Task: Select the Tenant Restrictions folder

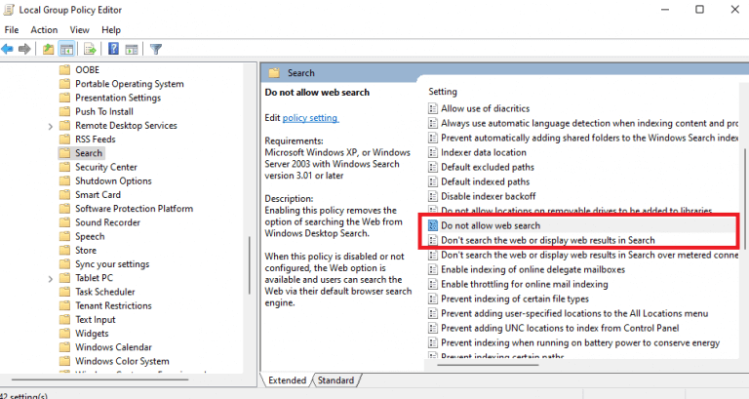Action: point(113,305)
